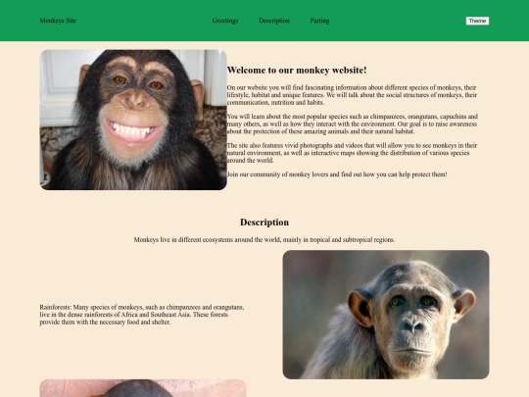Jump to the Parting navigation link

(319, 21)
